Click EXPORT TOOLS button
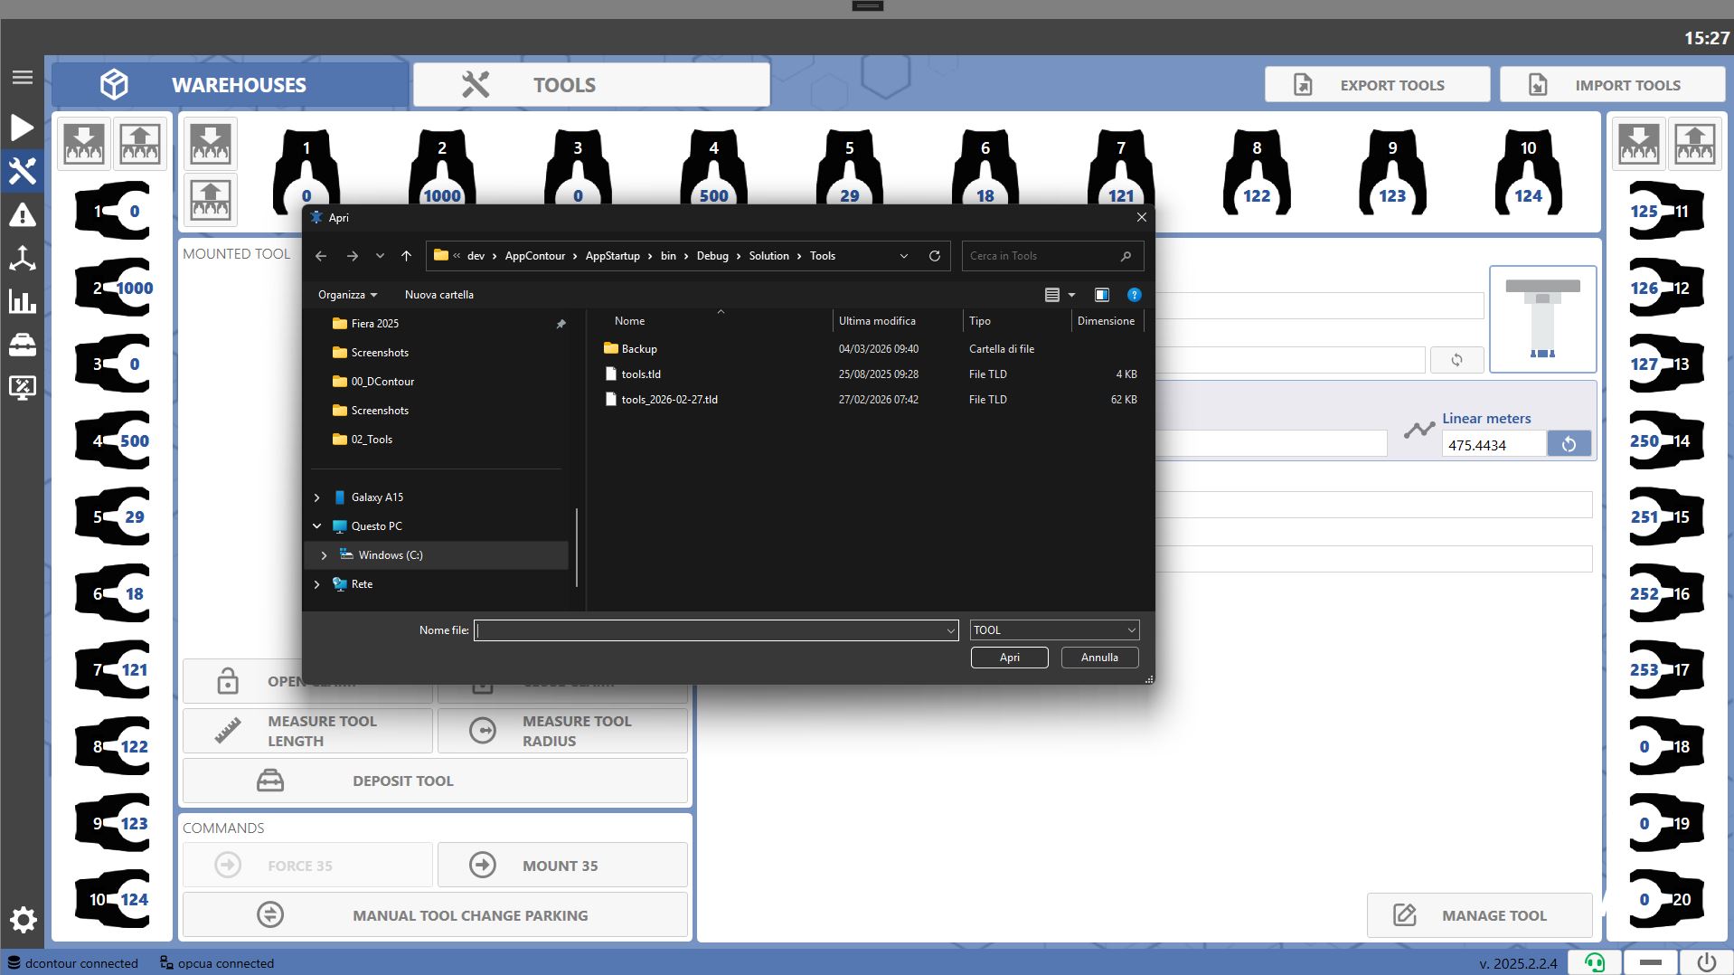 (x=1377, y=85)
